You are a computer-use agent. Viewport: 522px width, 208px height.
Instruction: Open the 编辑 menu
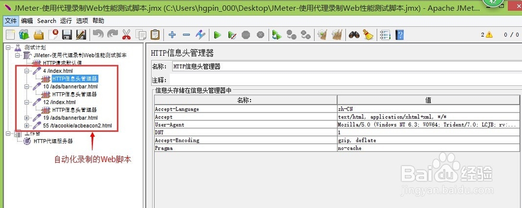(x=27, y=21)
